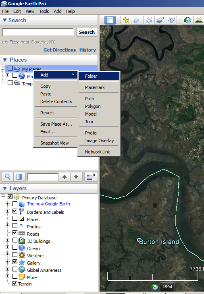Toggle the Temporary Places checkbox
204x294 pixels.
10,83
